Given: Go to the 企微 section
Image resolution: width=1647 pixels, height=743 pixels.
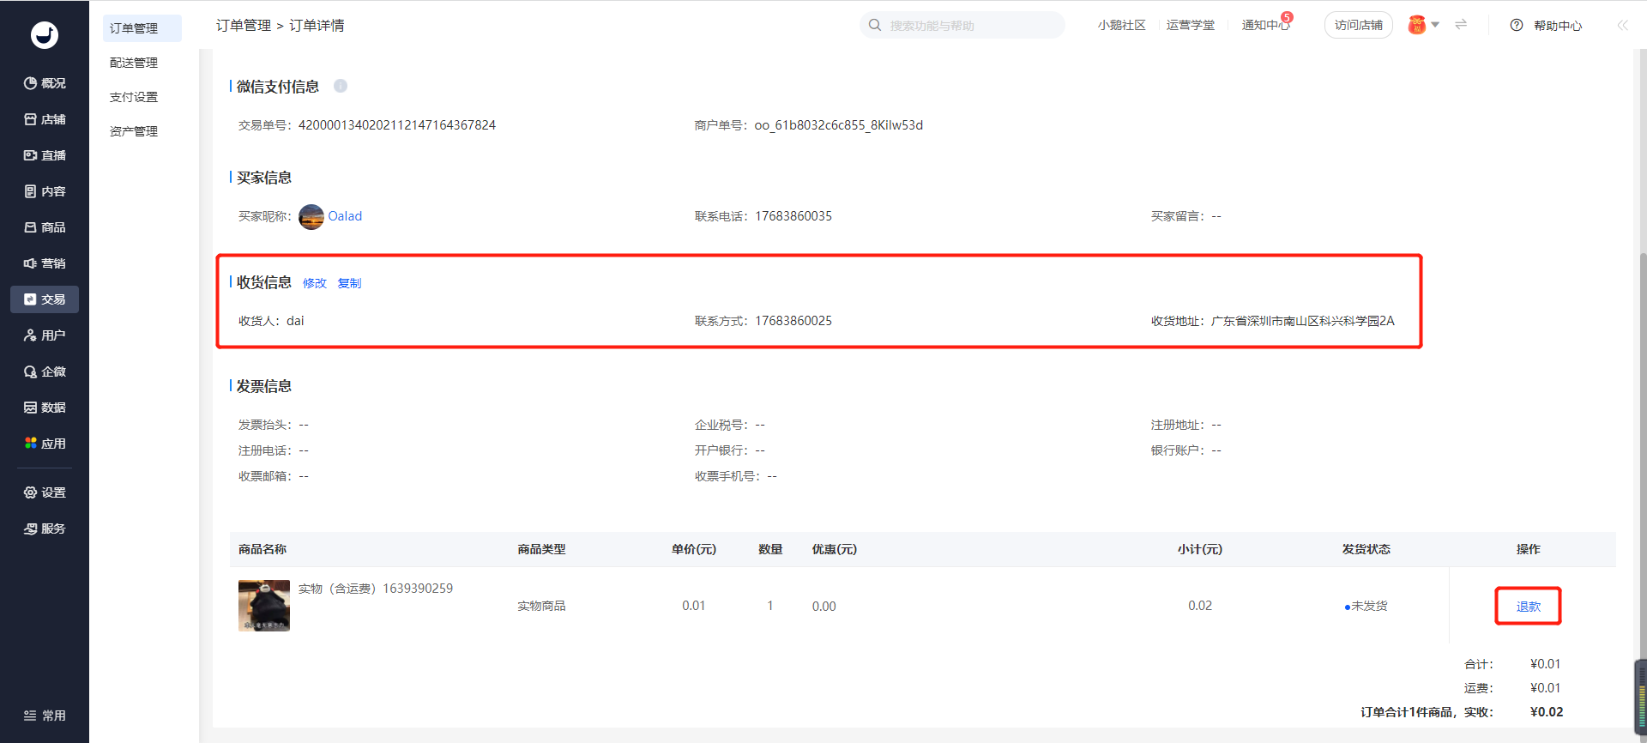Looking at the screenshot, I should pyautogui.click(x=45, y=371).
